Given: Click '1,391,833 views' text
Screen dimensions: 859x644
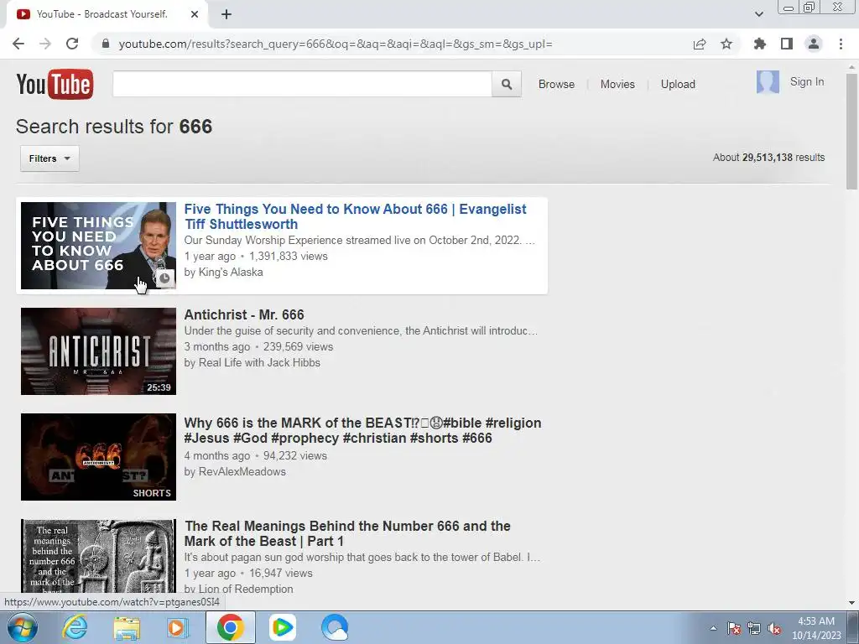Looking at the screenshot, I should click(x=289, y=257).
